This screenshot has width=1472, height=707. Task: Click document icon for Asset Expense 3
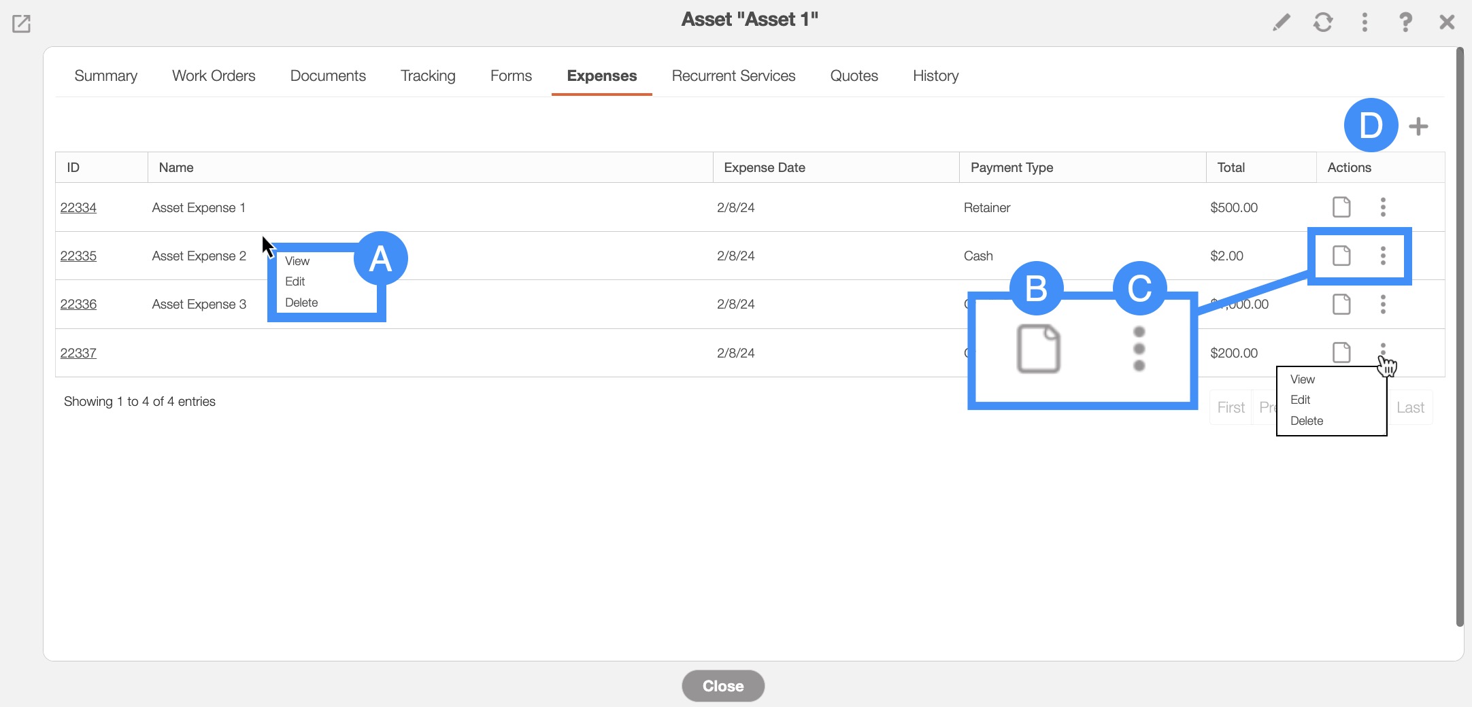pyautogui.click(x=1341, y=305)
